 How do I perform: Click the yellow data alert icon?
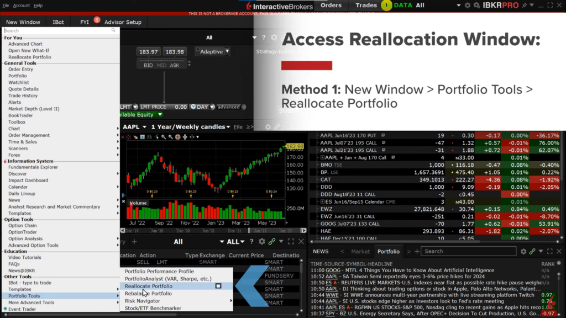pos(386,6)
